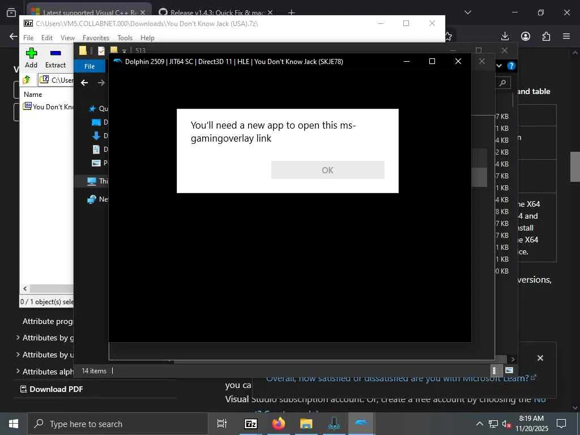Collapse the Explorer ribbon with the chevron

(499, 66)
